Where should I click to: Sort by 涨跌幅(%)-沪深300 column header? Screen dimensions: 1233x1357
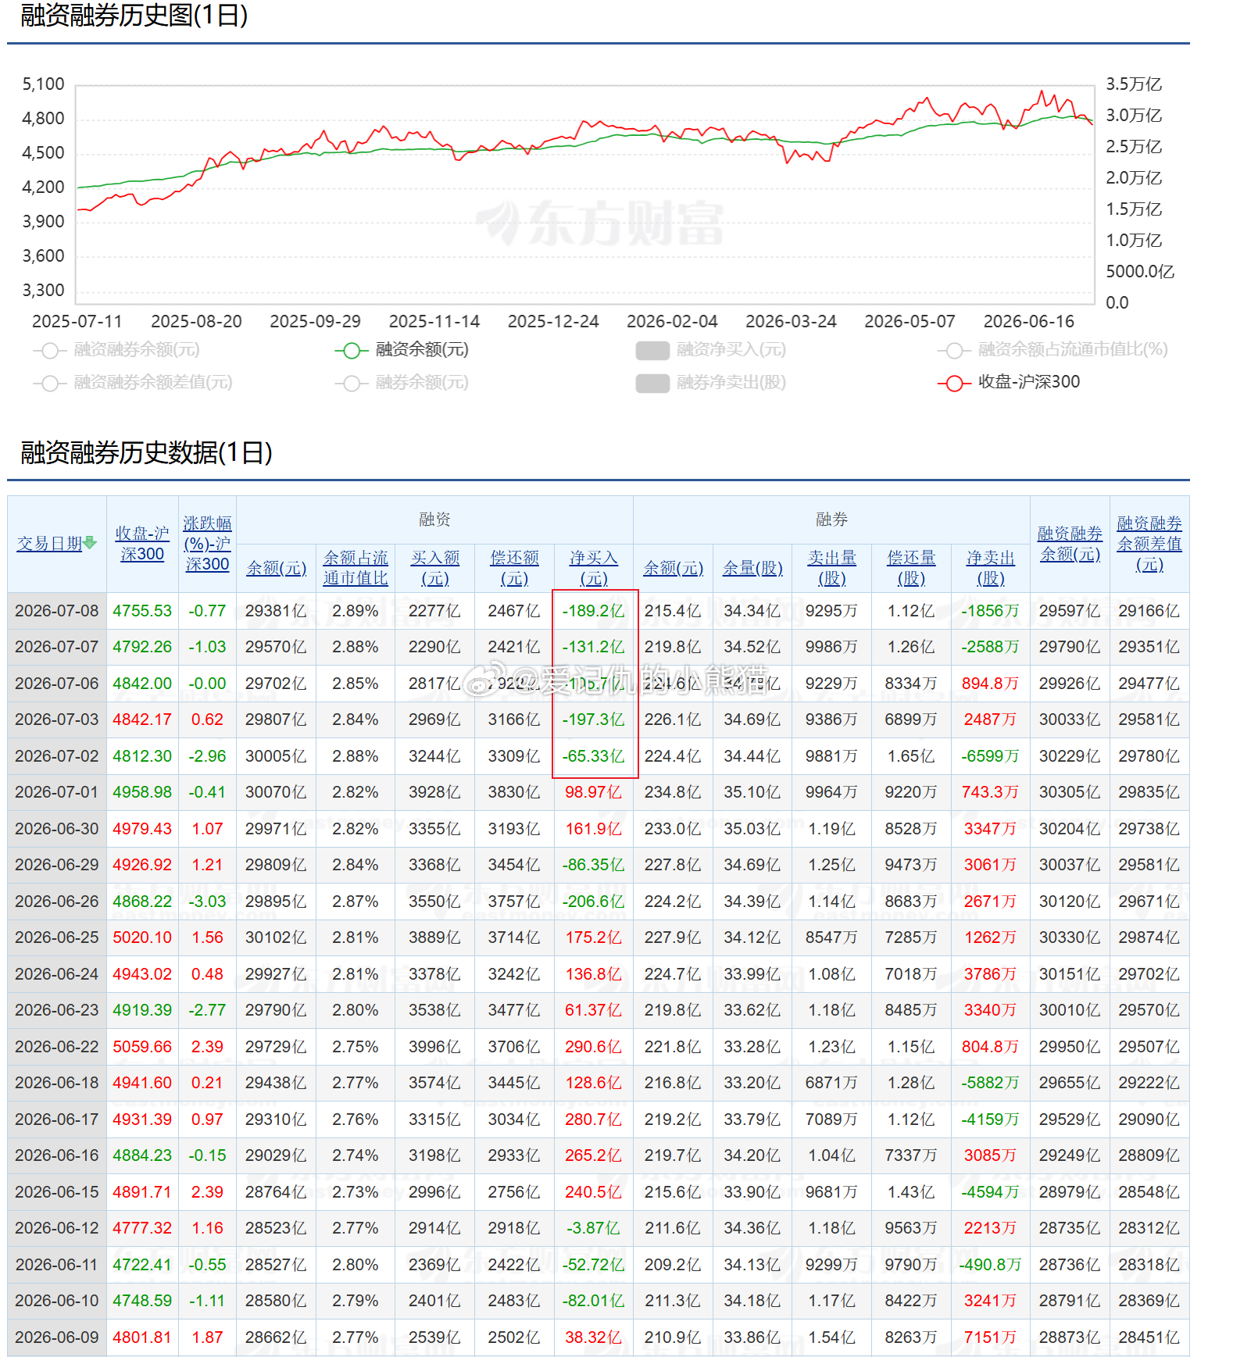[207, 543]
